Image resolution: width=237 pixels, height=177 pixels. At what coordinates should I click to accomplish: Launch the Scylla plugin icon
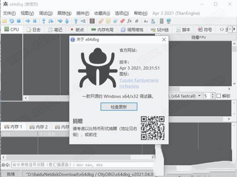tap(92, 21)
